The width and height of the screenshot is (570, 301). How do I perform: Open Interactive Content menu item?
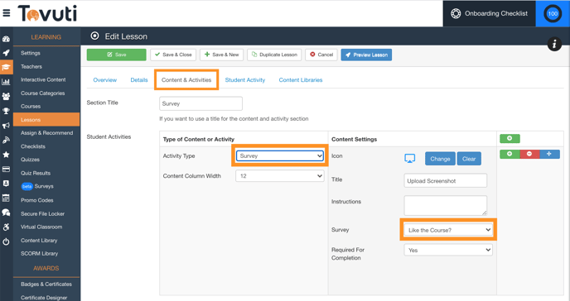pyautogui.click(x=43, y=79)
